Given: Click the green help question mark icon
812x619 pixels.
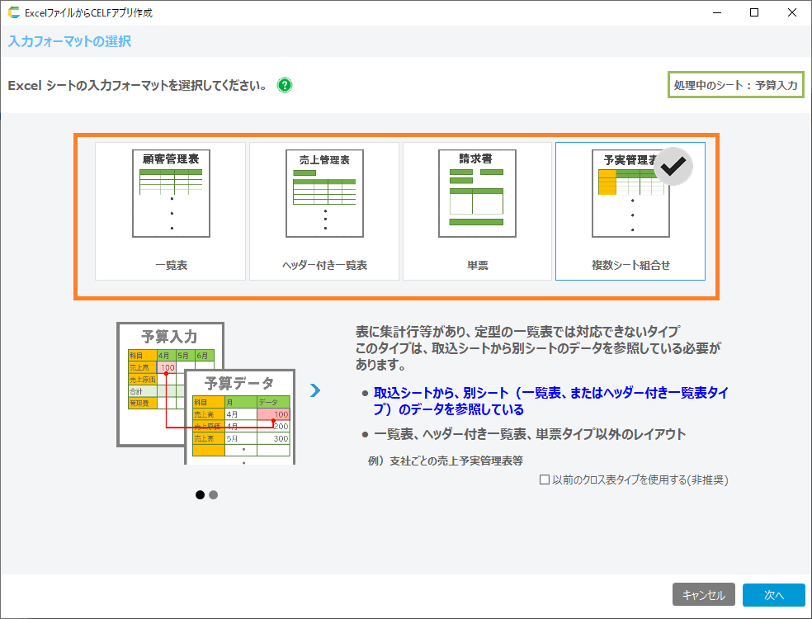Looking at the screenshot, I should tap(285, 85).
